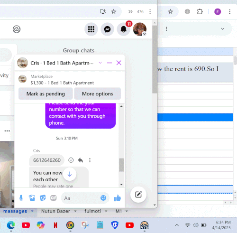Show hidden extensions double-chevron icon
The image size is (237, 233).
(130, 11)
